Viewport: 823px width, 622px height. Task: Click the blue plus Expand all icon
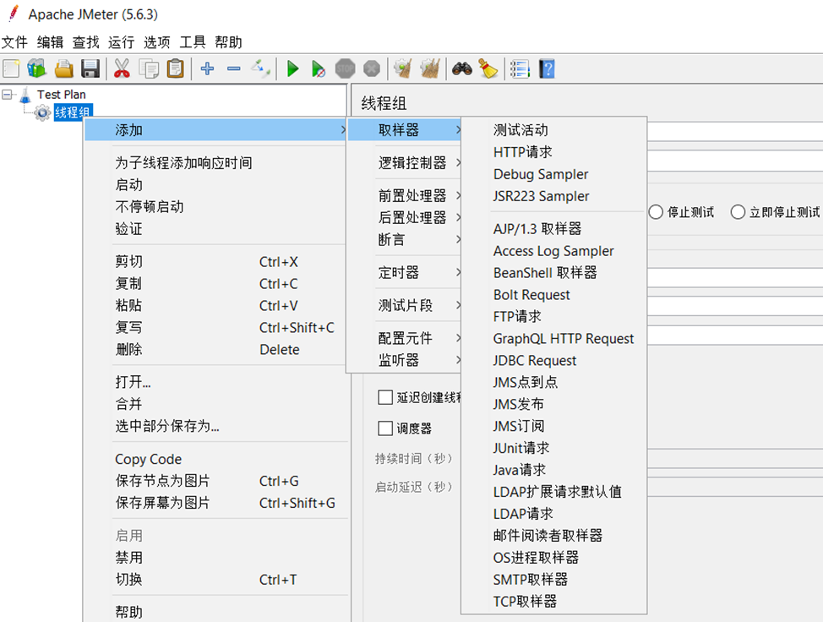point(207,68)
